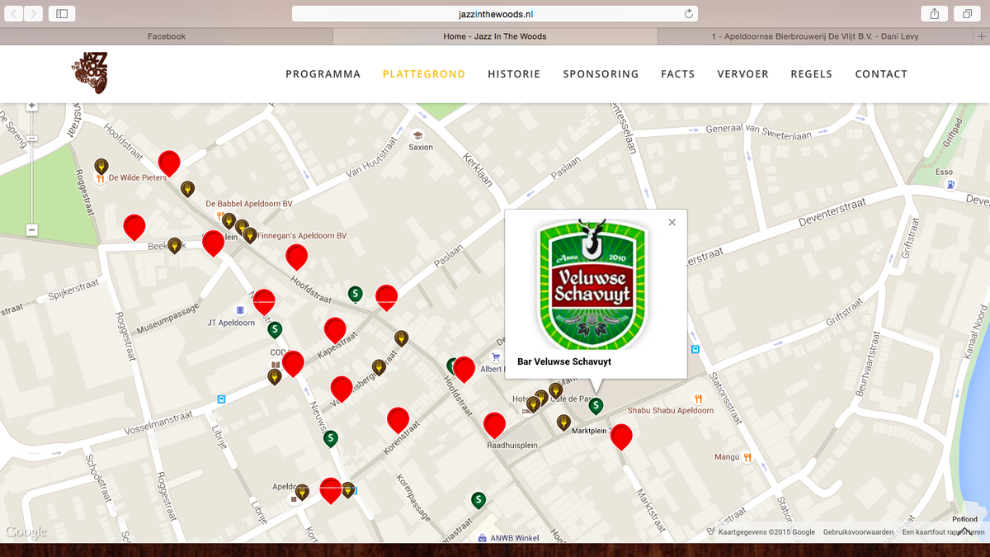The width and height of the screenshot is (990, 557).
Task: Click the green S marker on Nieuwstraat
Action: [331, 438]
